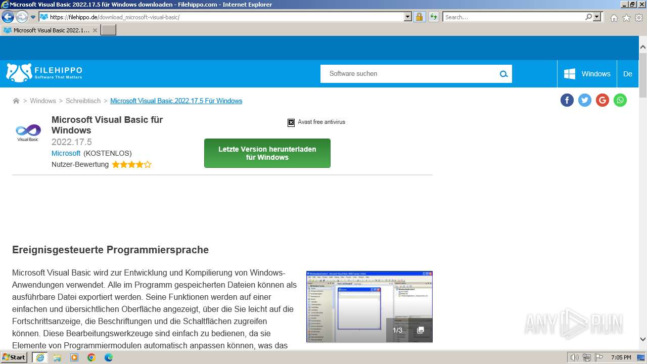
Task: Open the Schreibtisch breadcrumb link
Action: [83, 101]
